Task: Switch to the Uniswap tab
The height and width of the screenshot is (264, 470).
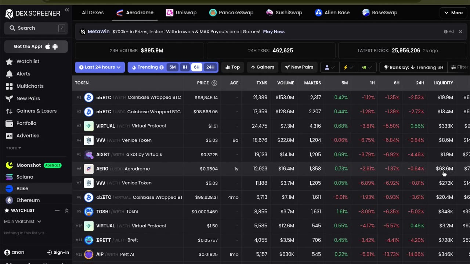Action: click(x=181, y=12)
